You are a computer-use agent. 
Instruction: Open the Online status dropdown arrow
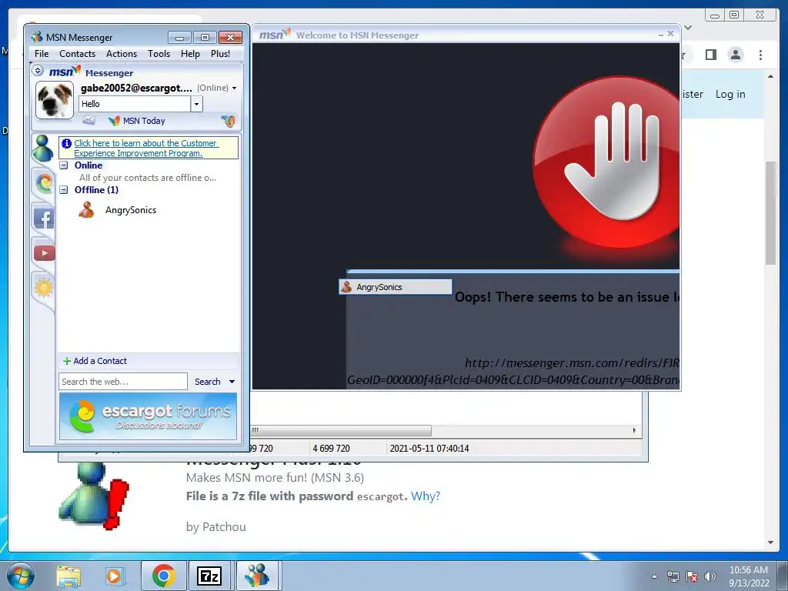point(234,88)
